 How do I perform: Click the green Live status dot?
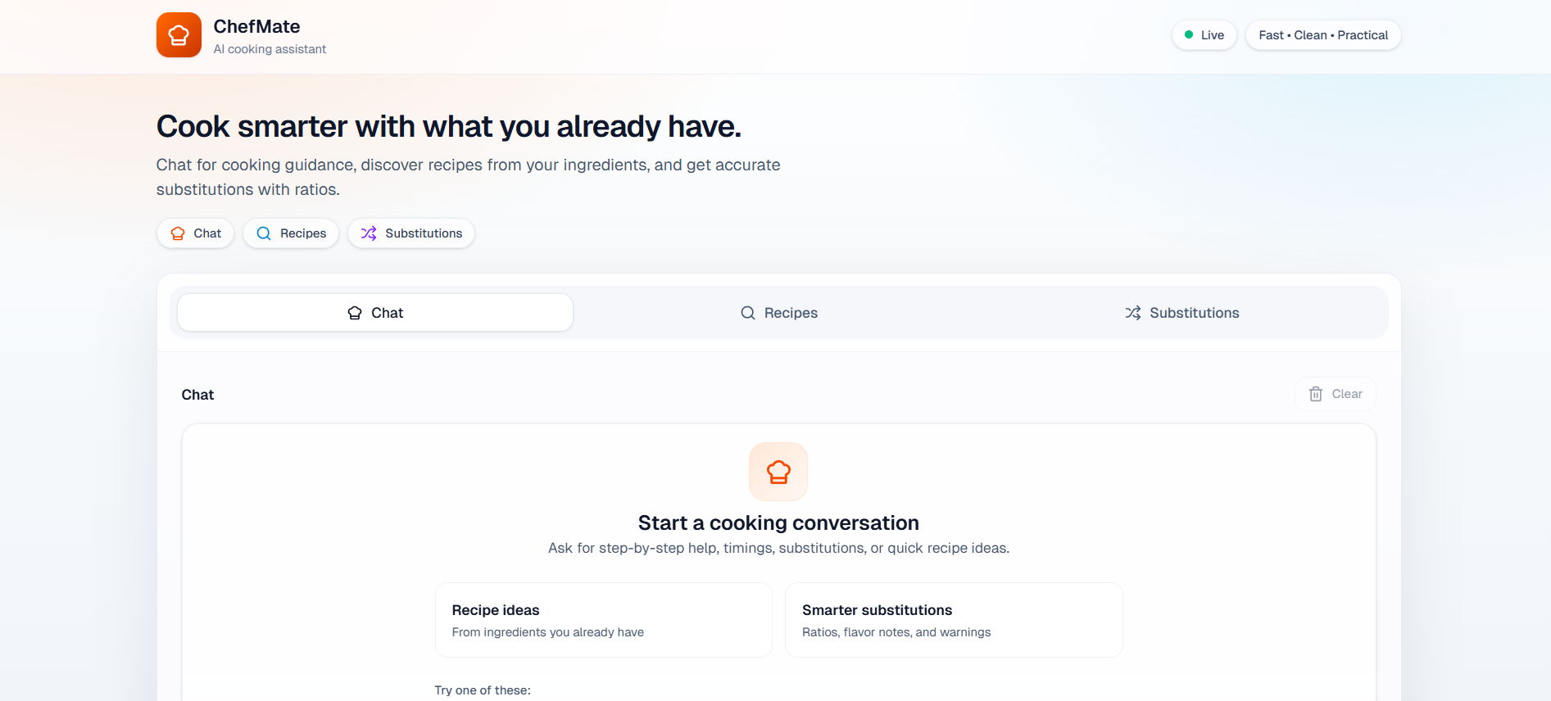[x=1189, y=35]
